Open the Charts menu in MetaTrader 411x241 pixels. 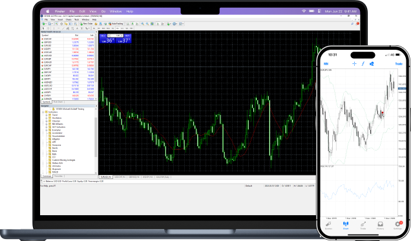click(x=68, y=19)
